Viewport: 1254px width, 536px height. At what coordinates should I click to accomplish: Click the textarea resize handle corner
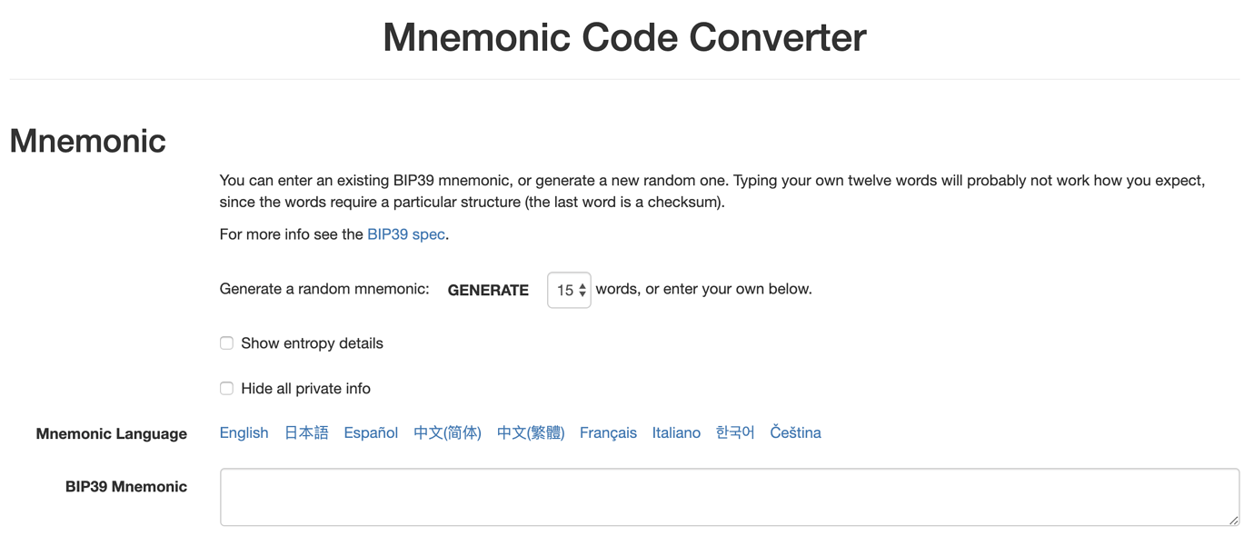[x=1233, y=520]
